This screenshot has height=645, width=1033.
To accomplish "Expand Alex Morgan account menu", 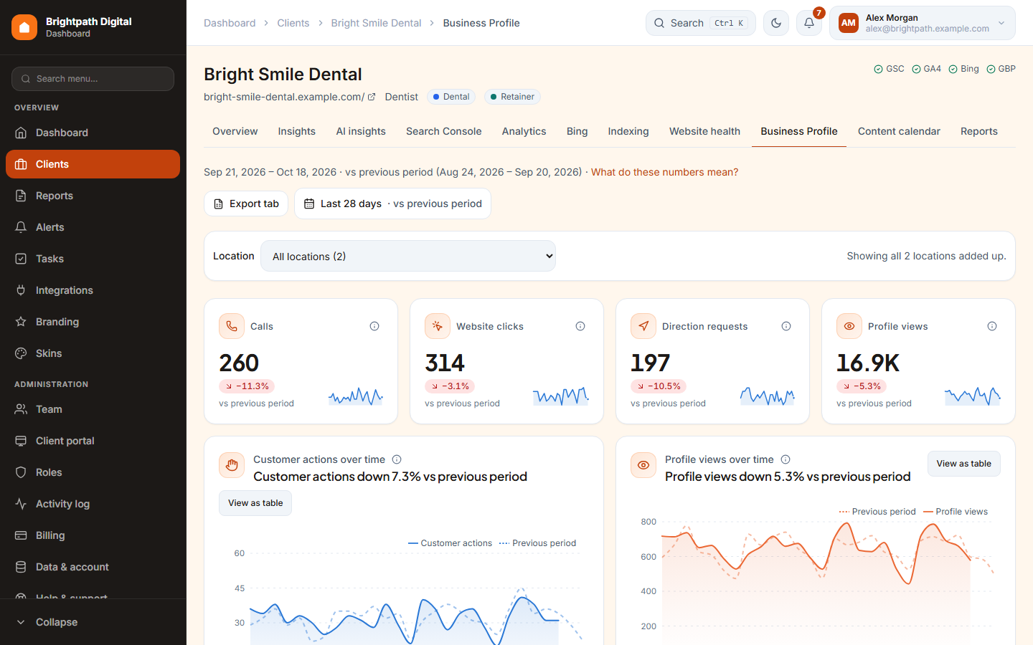I will pyautogui.click(x=923, y=23).
